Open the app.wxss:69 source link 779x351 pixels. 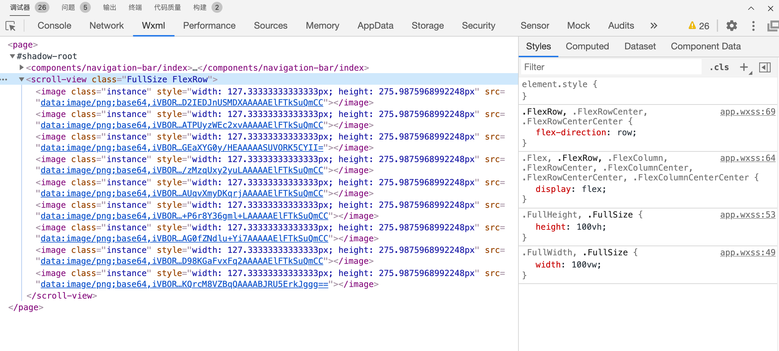coord(747,112)
